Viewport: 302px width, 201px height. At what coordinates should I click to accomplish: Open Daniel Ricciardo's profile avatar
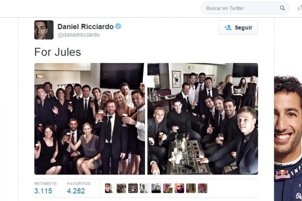pyautogui.click(x=44, y=30)
